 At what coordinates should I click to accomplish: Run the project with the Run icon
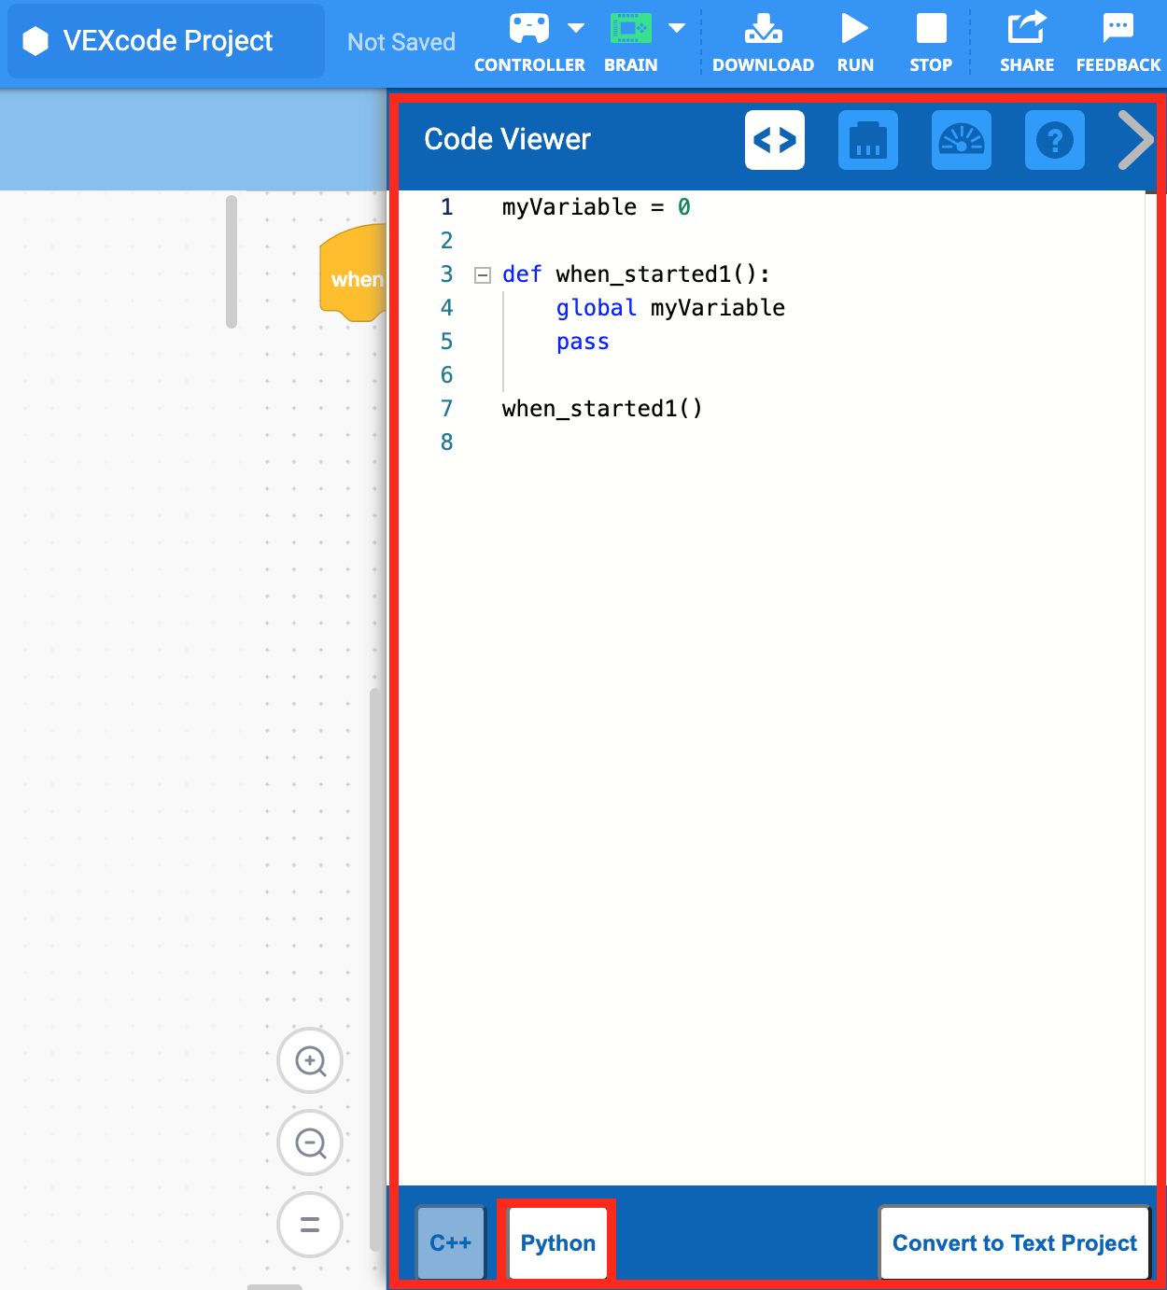tap(854, 28)
